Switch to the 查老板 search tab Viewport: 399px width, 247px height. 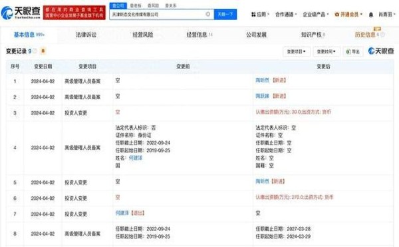click(136, 5)
